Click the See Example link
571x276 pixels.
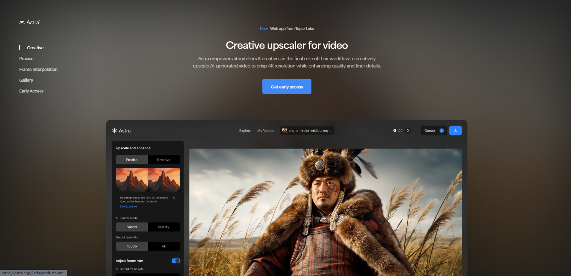[128, 206]
